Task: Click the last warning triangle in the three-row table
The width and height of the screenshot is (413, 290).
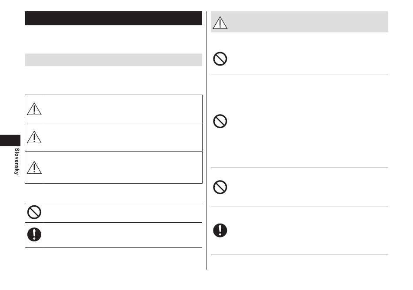Action: (34, 168)
